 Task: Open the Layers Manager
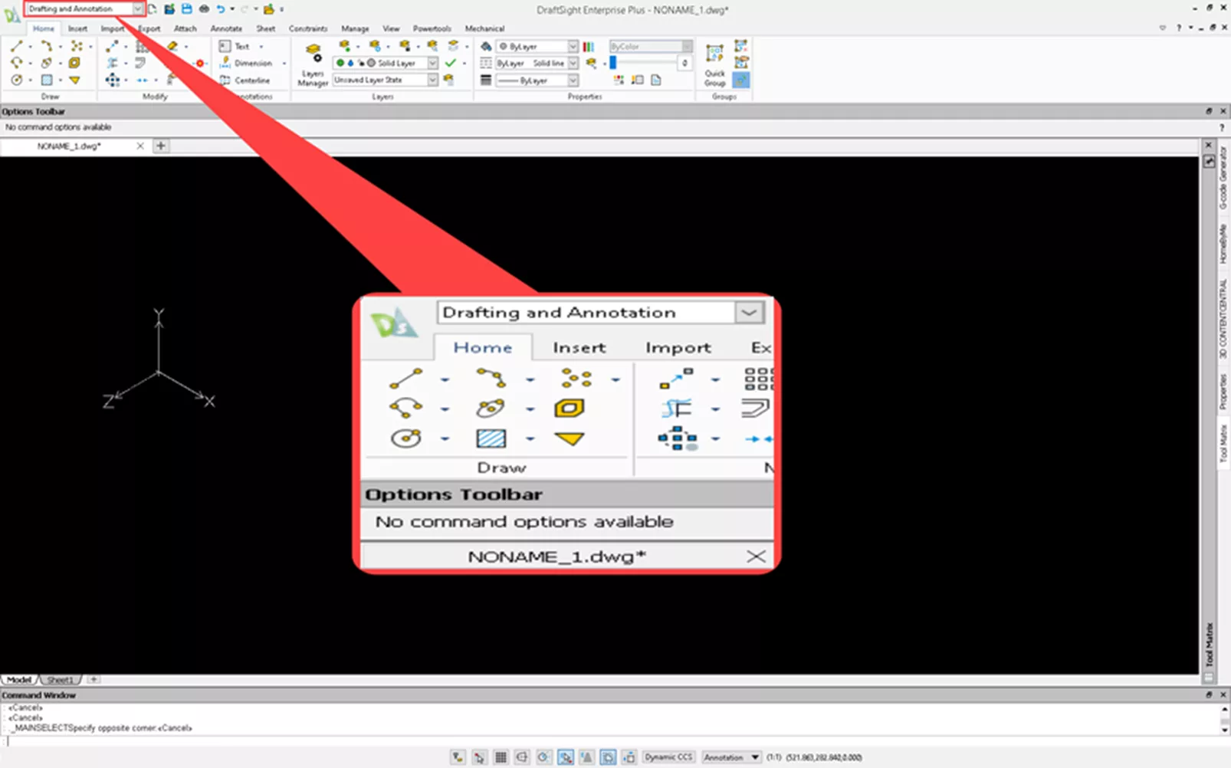pos(313,64)
